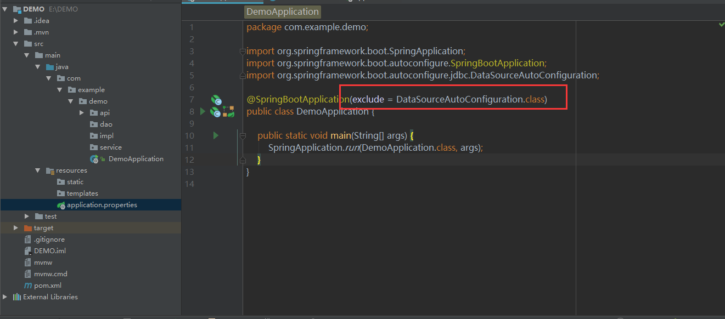The height and width of the screenshot is (319, 725).
Task: Collapse the DEMO project root node
Action: [x=4, y=9]
